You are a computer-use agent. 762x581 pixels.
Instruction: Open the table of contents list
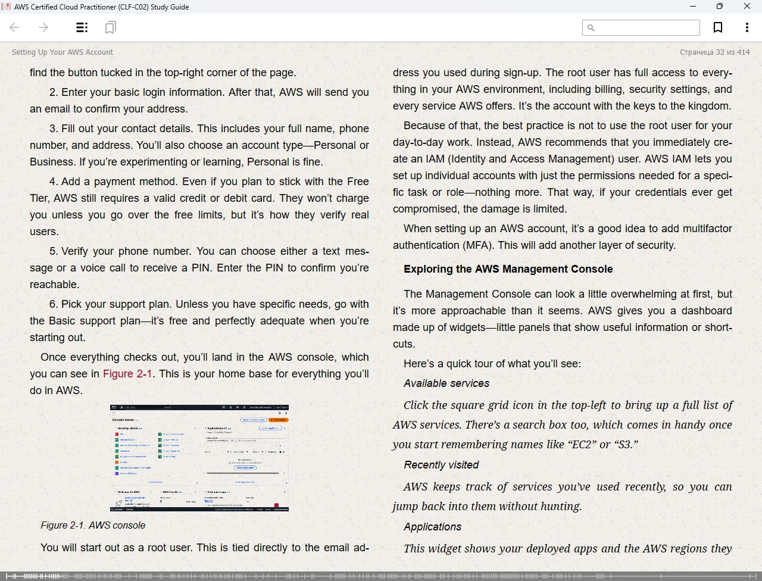(82, 27)
